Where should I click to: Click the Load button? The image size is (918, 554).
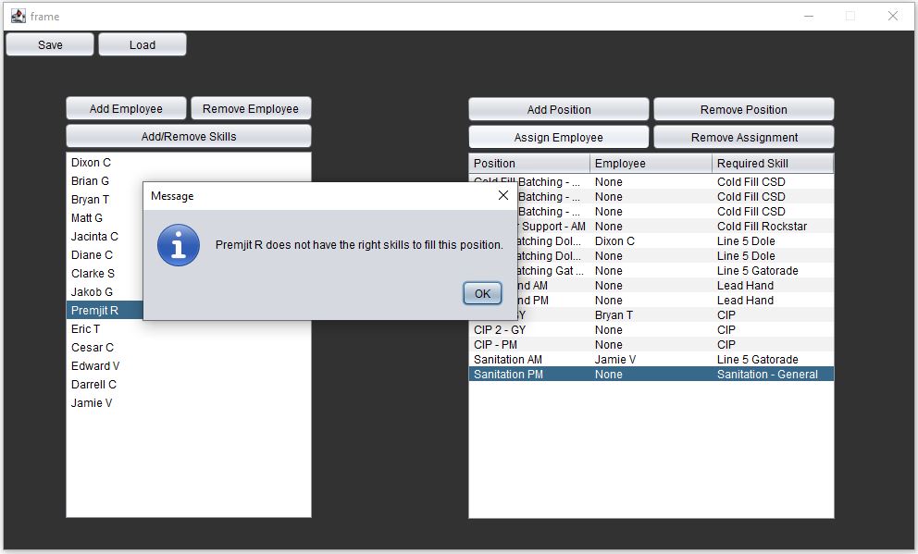pos(142,43)
